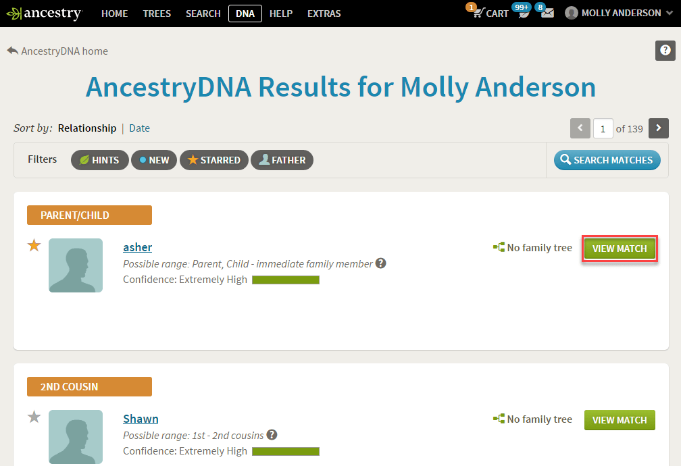Click asher's Extremely High confidence bar

[285, 279]
